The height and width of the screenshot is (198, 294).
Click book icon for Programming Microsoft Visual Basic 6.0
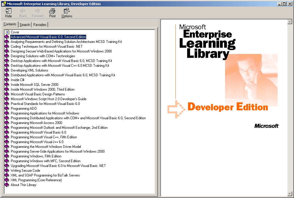(x=7, y=132)
